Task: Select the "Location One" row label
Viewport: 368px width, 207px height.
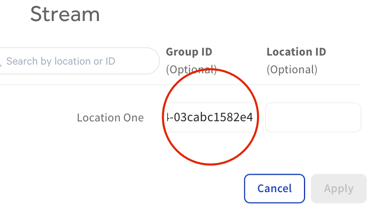Action: (x=110, y=118)
